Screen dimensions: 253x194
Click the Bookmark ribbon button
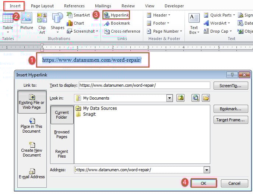pos(117,23)
